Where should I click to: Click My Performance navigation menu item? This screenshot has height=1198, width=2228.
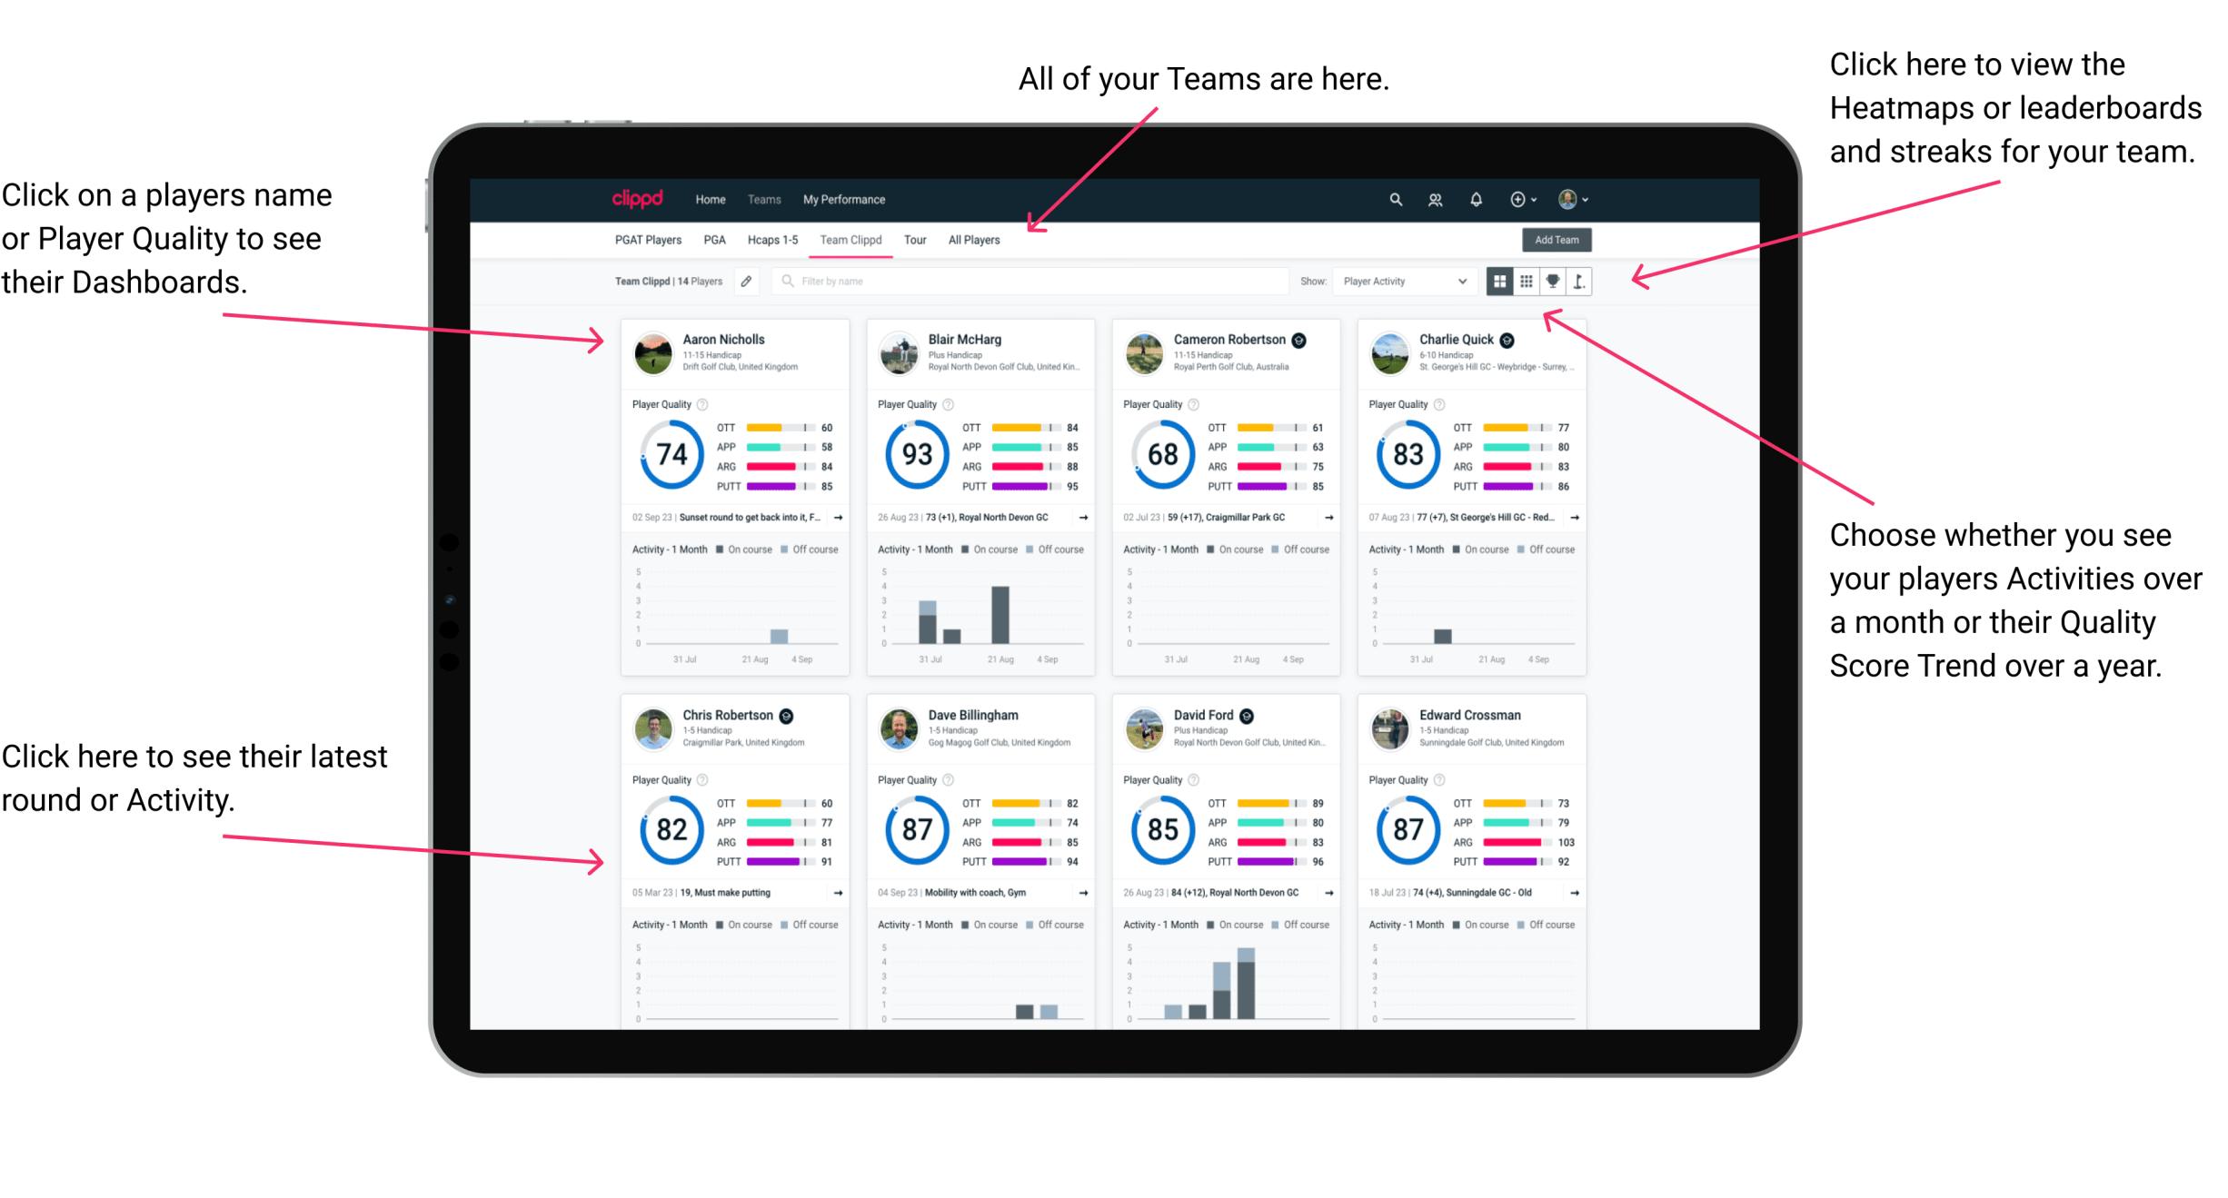pos(844,198)
